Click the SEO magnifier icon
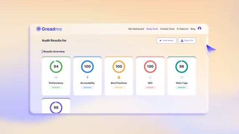Viewport: 239px width, 134px height. click(x=150, y=77)
